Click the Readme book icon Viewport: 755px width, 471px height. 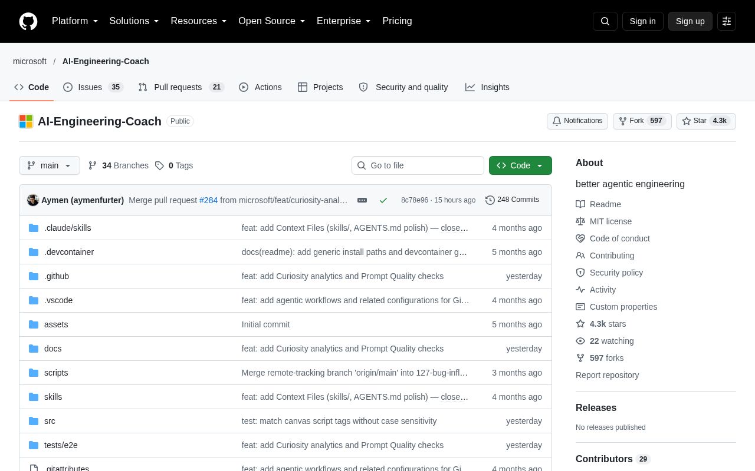[x=580, y=204]
